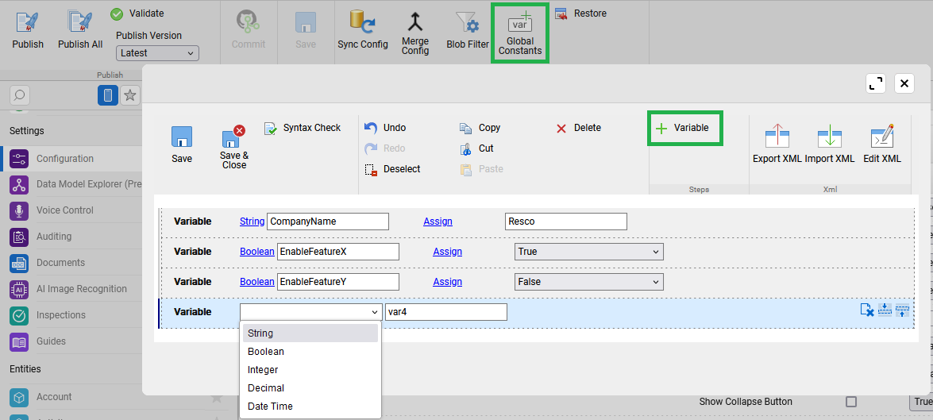Click the String type link for CompanyName
933x420 pixels.
[252, 222]
